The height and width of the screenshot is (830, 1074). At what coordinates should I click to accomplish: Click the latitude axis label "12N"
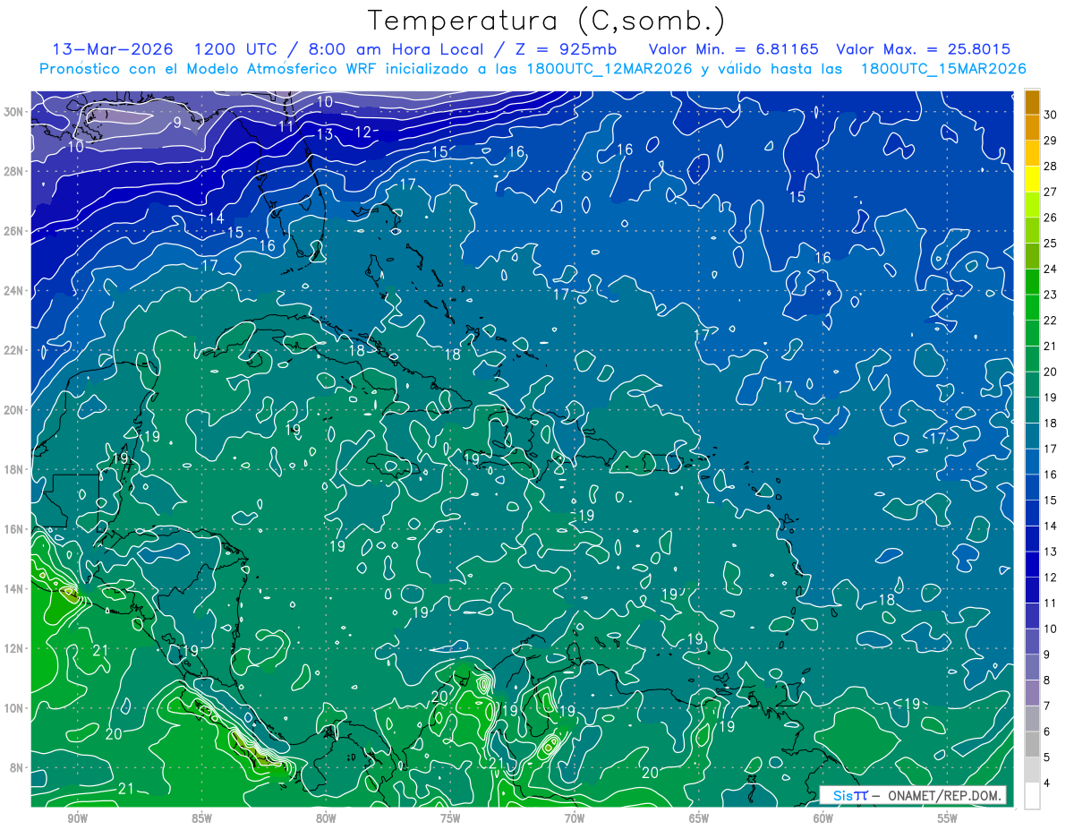15,648
